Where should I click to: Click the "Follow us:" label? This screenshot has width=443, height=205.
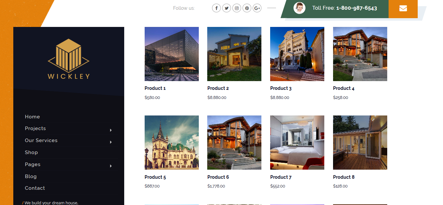coord(184,8)
